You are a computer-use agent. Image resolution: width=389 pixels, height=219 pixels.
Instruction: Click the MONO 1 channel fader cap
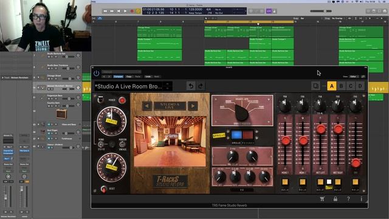click(286, 141)
